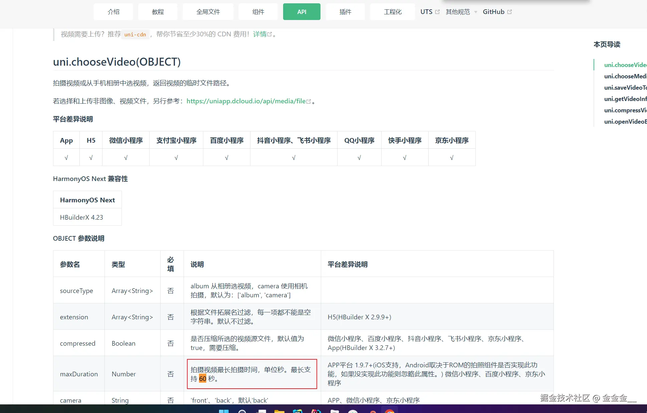
Task: Click external-link icon after 详情
Action: [x=270, y=34]
